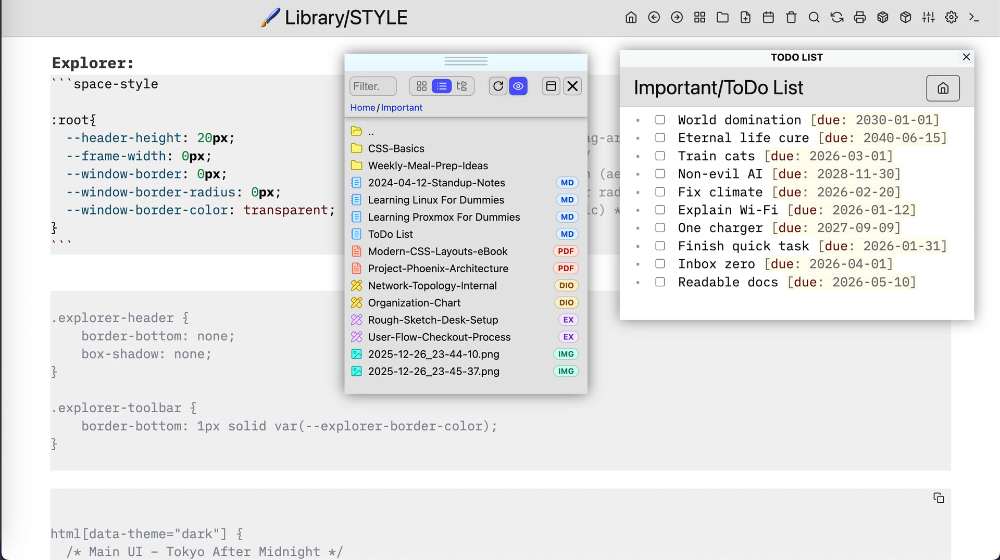Open the Weekly-Meal-Prep-Ideas folder

(428, 166)
